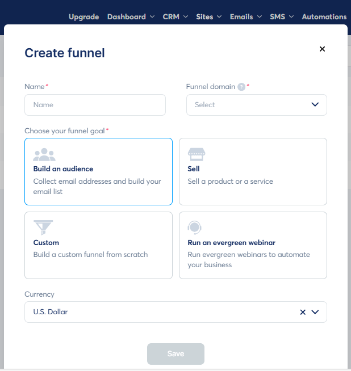Select the Build an audience goal
Viewport: 351px width, 371px height.
[98, 171]
